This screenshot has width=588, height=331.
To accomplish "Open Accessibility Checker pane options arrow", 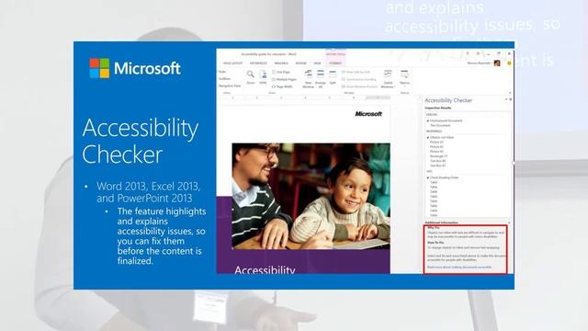I will (506, 100).
